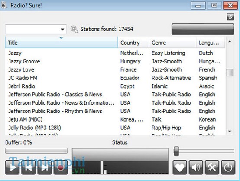Viewport: 240px width, 181px height.
Task: Start recording with the red record button
Action: tap(61, 168)
